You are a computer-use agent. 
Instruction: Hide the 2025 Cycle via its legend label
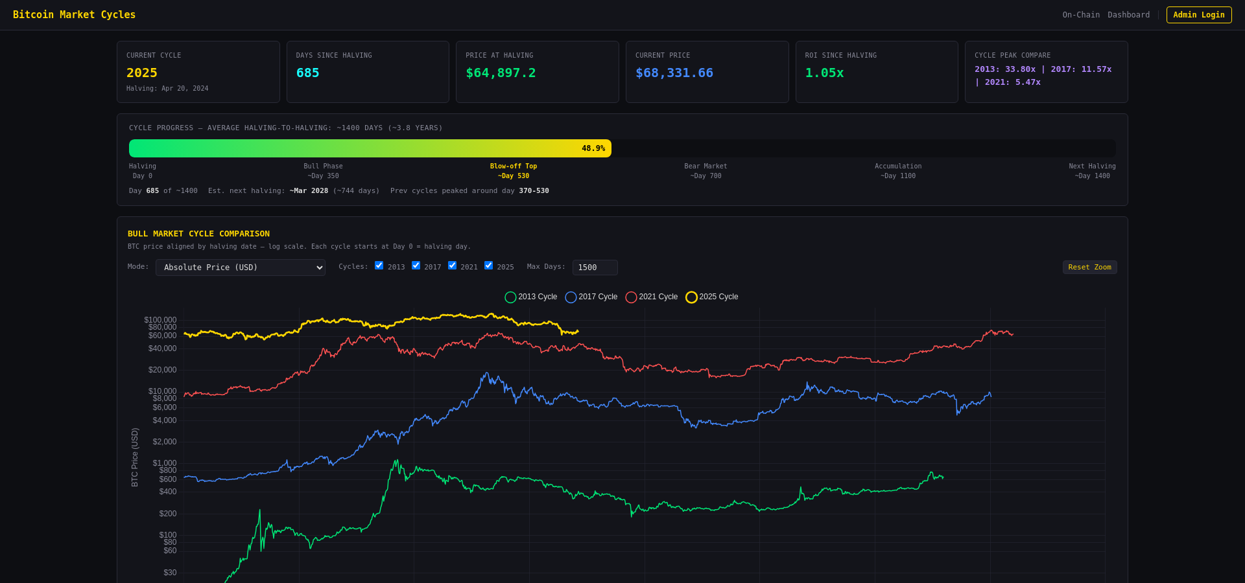(719, 297)
